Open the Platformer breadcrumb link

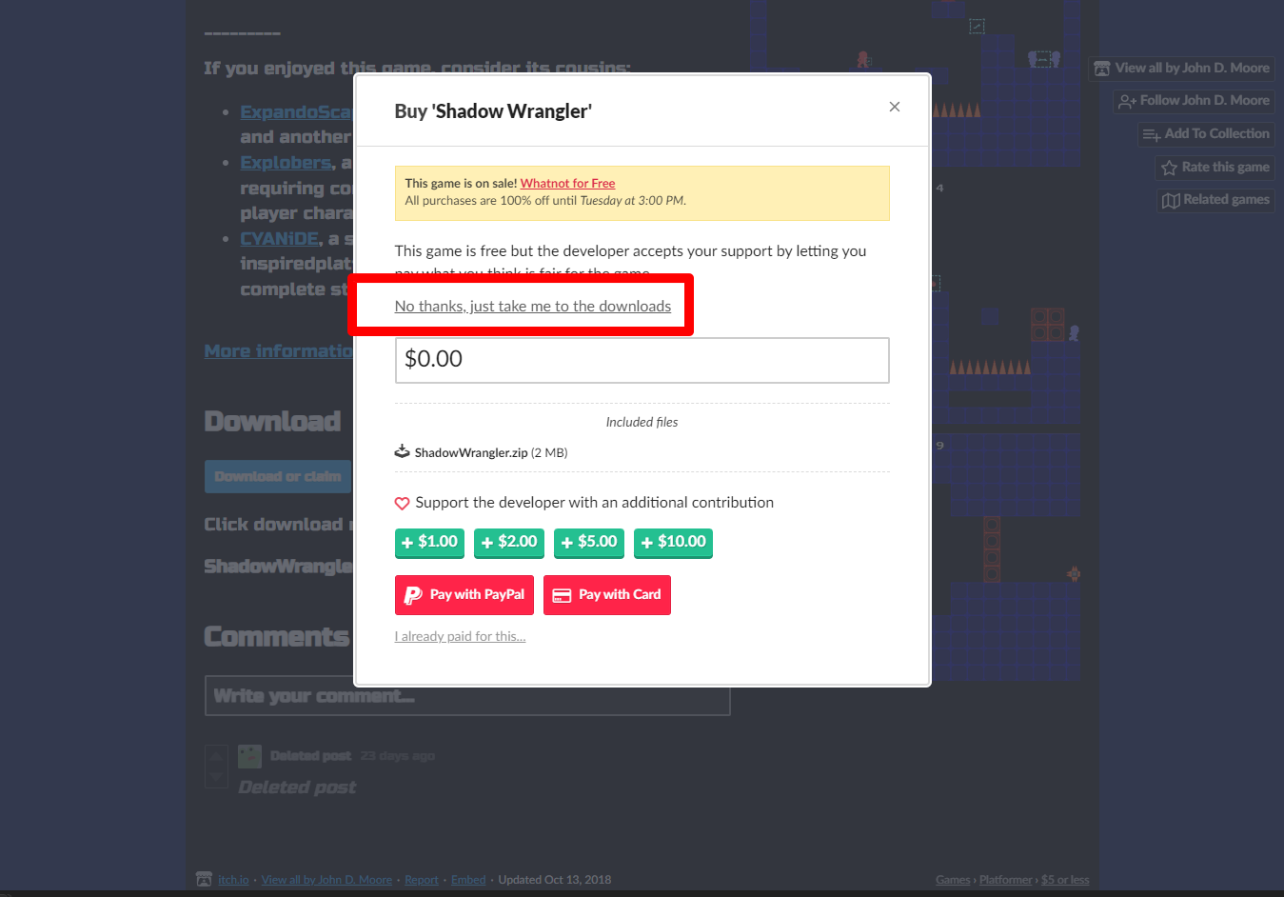(1006, 880)
